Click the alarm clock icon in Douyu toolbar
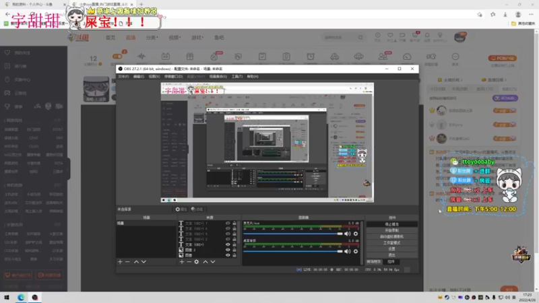The width and height of the screenshot is (539, 303). [311, 57]
